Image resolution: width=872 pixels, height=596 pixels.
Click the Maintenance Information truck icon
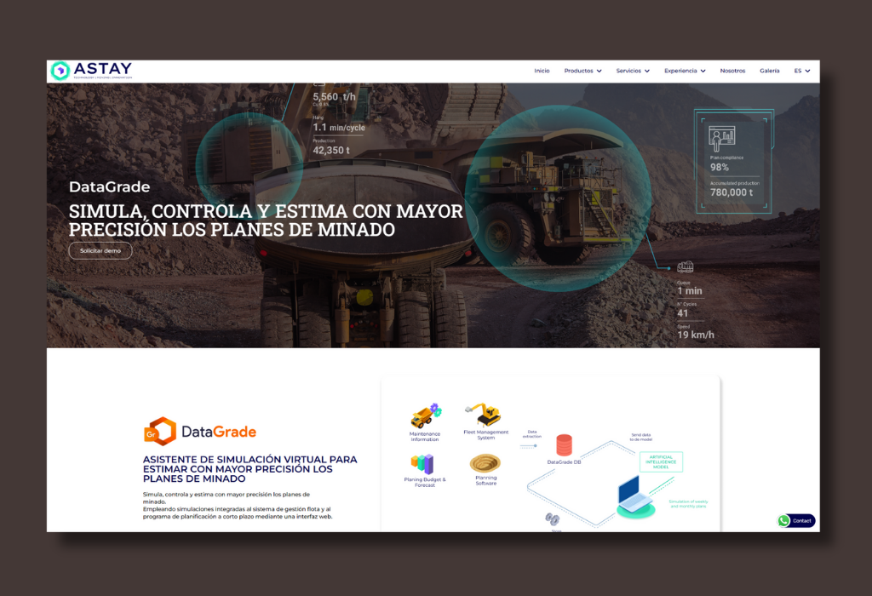(425, 415)
